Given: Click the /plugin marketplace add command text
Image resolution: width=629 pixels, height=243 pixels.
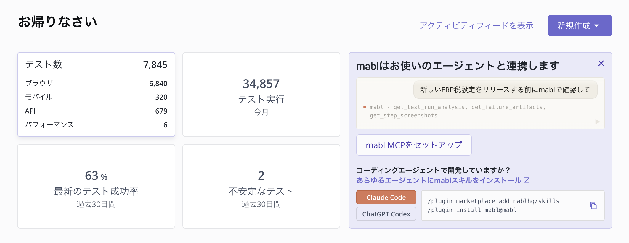Looking at the screenshot, I should click(x=493, y=201).
